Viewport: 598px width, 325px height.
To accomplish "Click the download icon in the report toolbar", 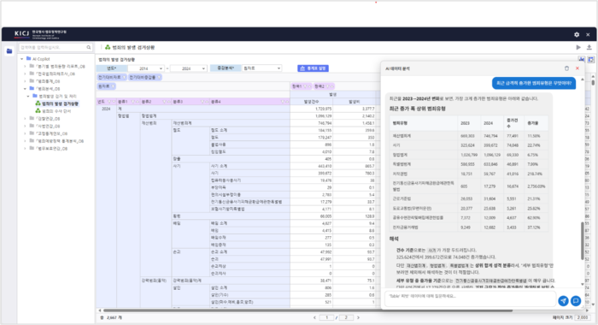I will [x=589, y=47].
